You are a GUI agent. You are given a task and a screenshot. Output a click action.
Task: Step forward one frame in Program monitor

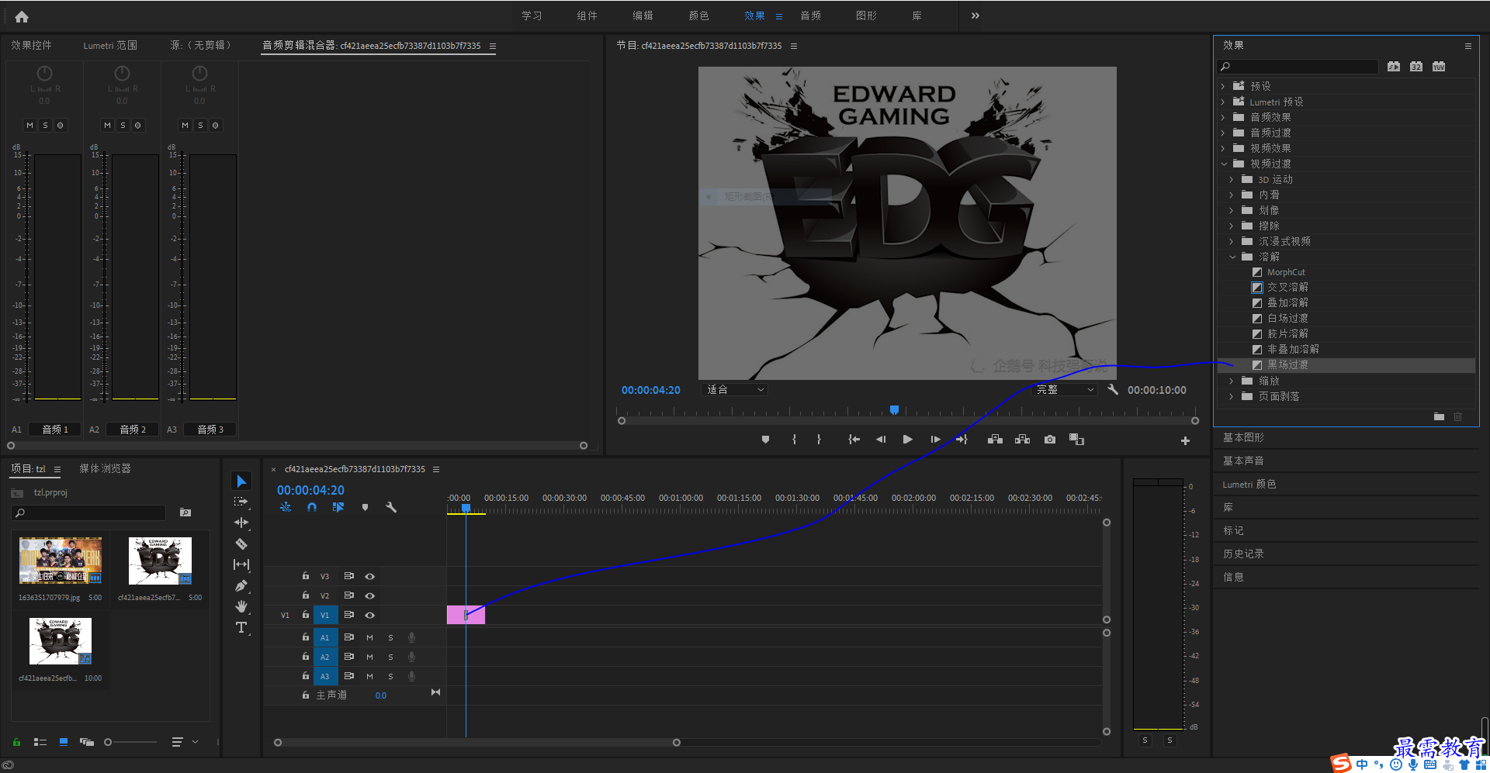click(935, 440)
